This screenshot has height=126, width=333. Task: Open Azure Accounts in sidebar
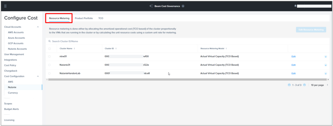16,38
